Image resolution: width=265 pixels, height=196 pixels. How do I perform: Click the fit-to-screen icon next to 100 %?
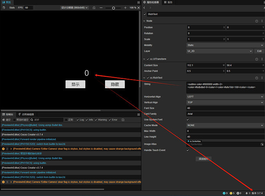(139, 8)
